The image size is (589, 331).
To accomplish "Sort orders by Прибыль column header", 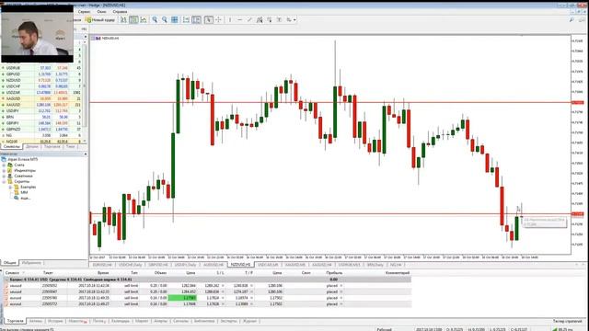I will pos(334,273).
